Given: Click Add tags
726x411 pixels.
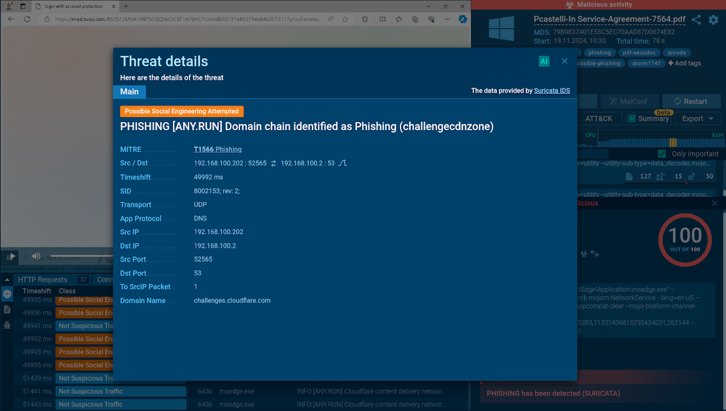Looking at the screenshot, I should 684,63.
